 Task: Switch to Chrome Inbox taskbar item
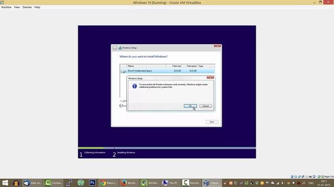pyautogui.click(x=109, y=183)
